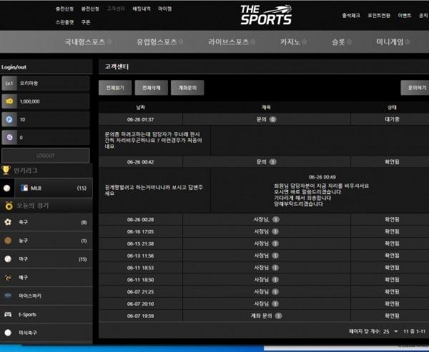The height and width of the screenshot is (352, 429).
Task: Click the basketball icon for 농구
Action: 8,241
